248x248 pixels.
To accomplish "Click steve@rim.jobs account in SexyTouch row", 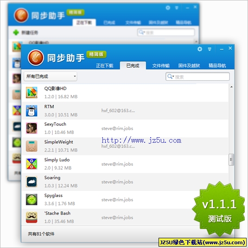I will (117, 128).
